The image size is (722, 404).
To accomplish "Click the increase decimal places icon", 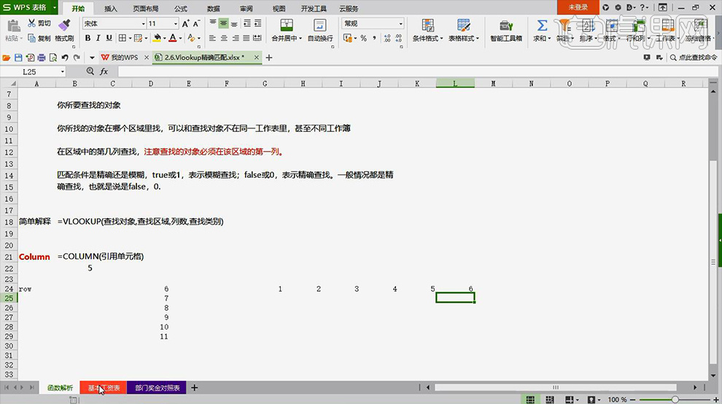I will coord(387,38).
